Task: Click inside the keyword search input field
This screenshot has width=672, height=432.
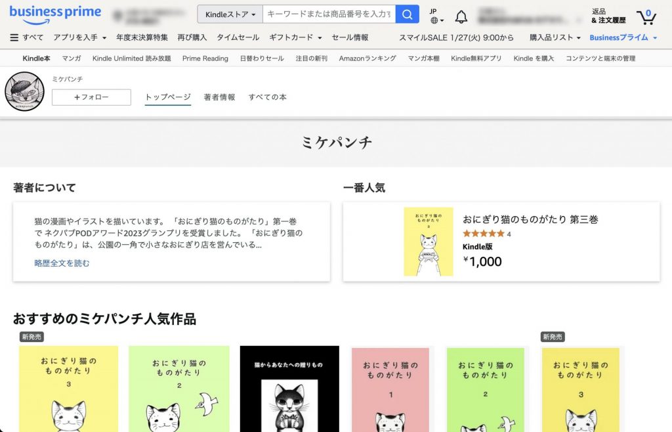Action: [328, 13]
